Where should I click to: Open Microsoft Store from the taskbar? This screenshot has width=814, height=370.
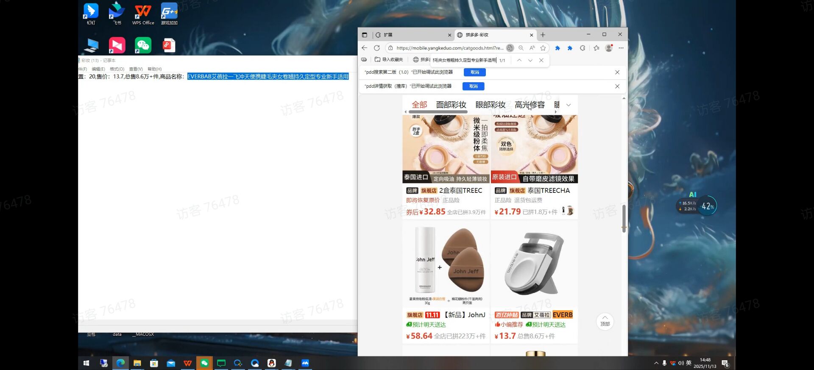[154, 363]
